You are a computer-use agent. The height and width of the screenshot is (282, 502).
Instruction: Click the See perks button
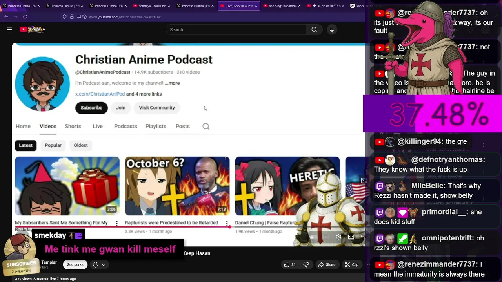point(75,265)
